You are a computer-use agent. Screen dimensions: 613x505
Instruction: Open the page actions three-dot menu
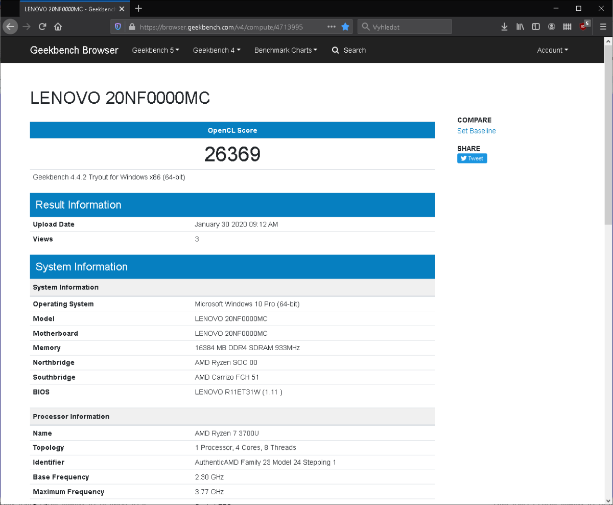point(332,27)
